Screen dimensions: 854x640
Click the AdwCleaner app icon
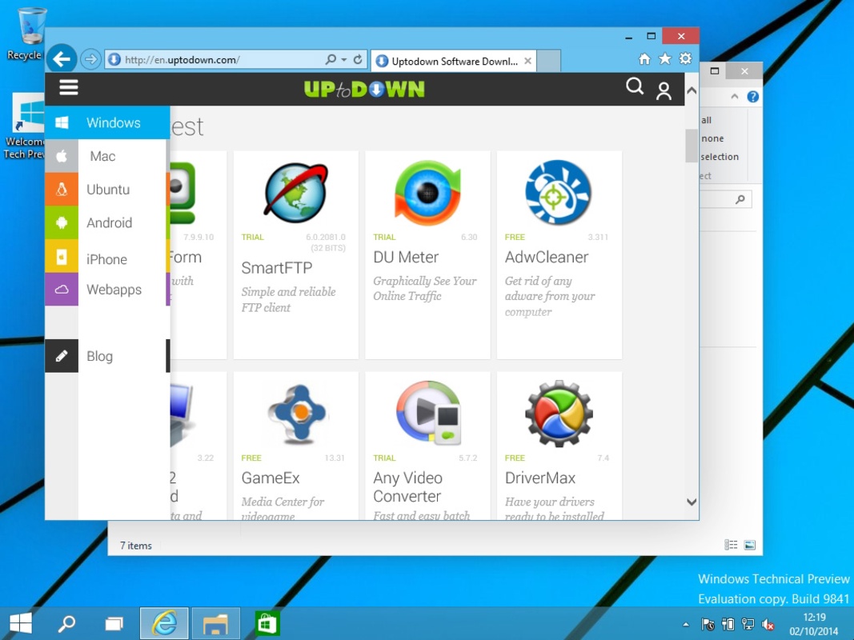[x=558, y=190]
